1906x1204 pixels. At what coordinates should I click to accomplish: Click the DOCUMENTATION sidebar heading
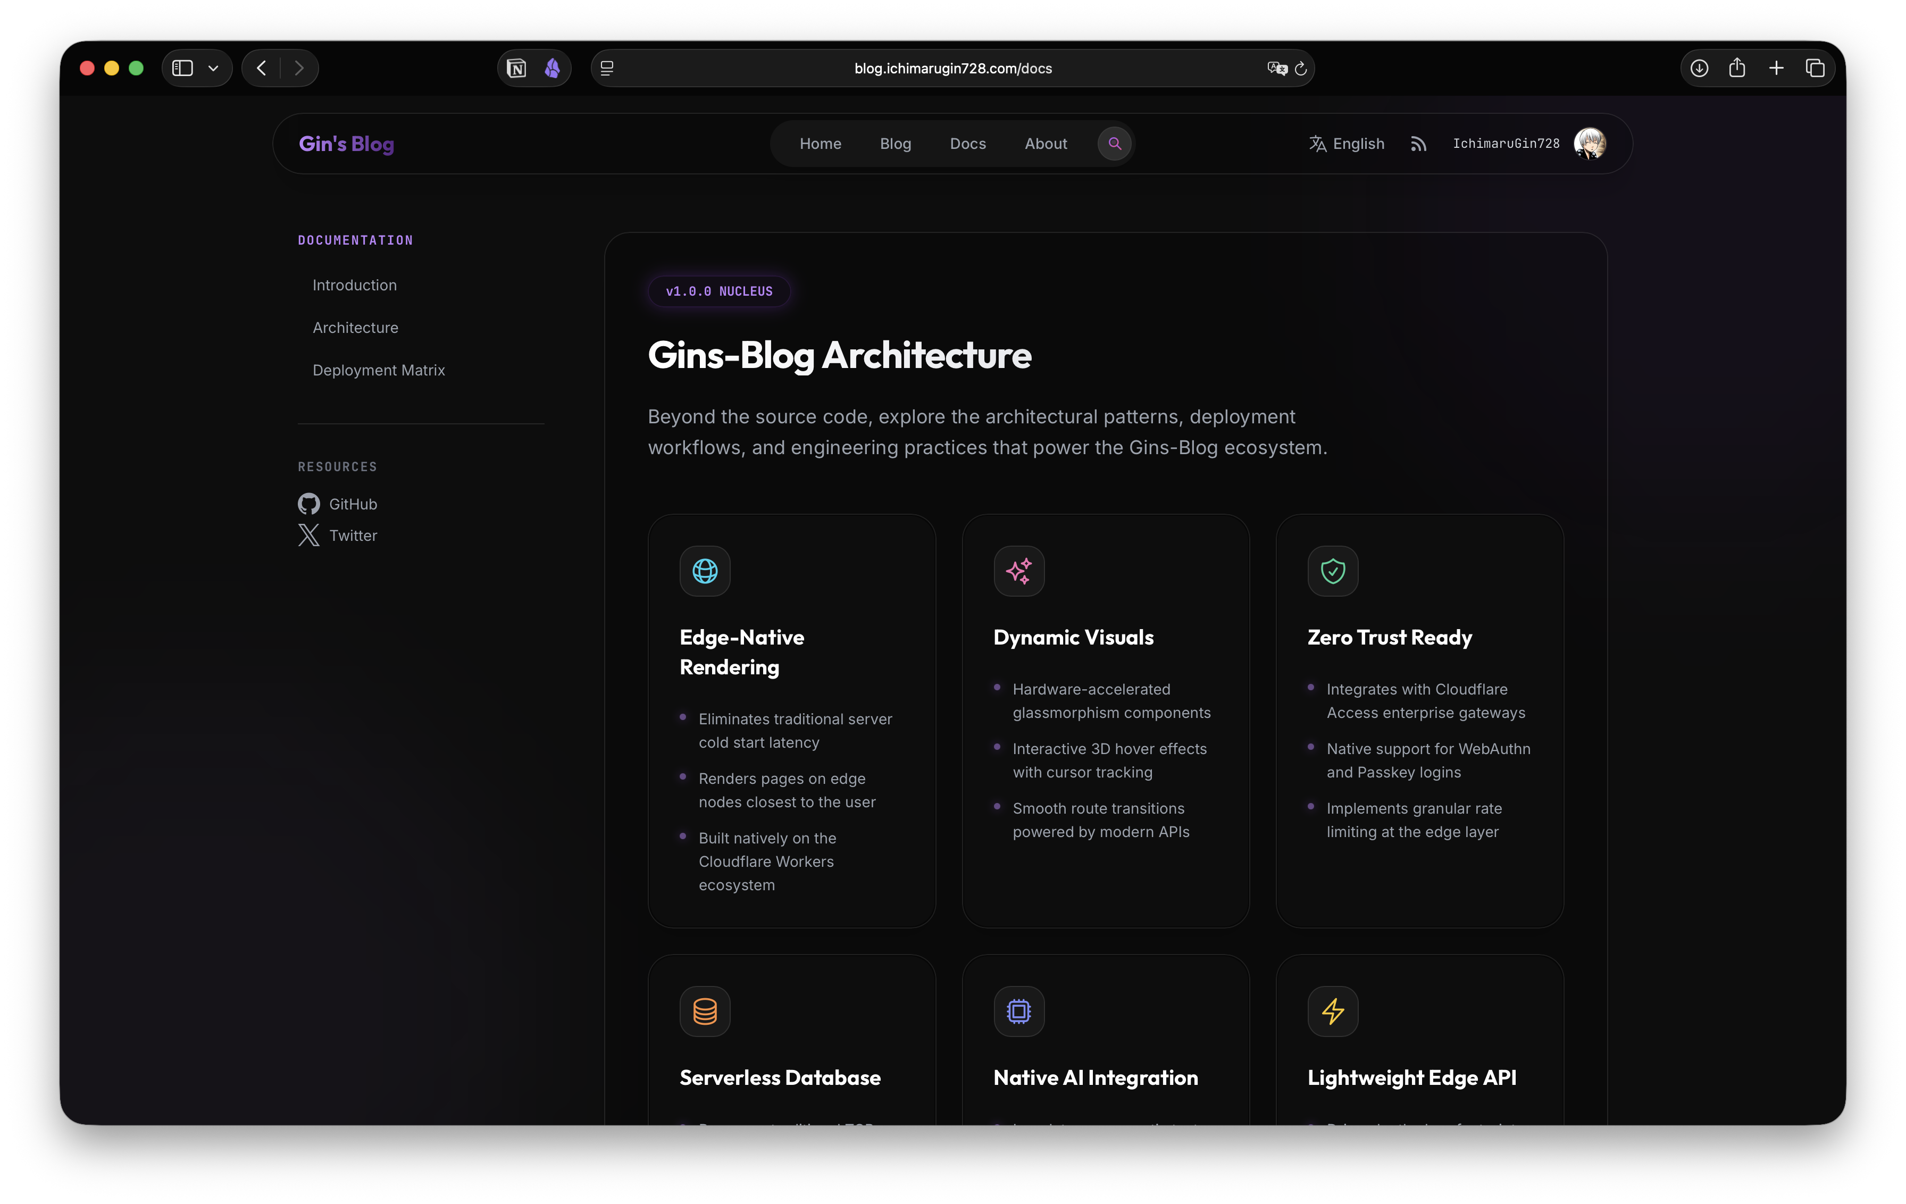[x=355, y=240]
